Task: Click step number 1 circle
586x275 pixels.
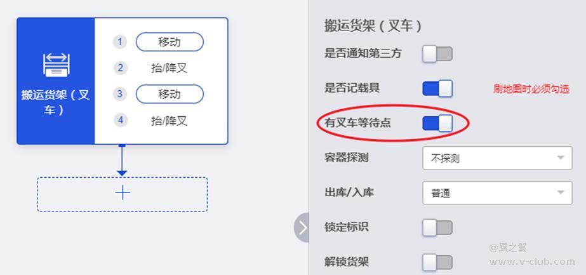Action: pos(120,42)
